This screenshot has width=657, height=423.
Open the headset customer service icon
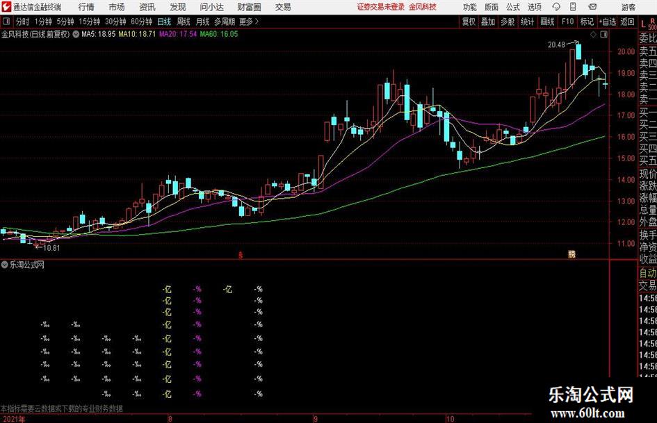point(556,7)
